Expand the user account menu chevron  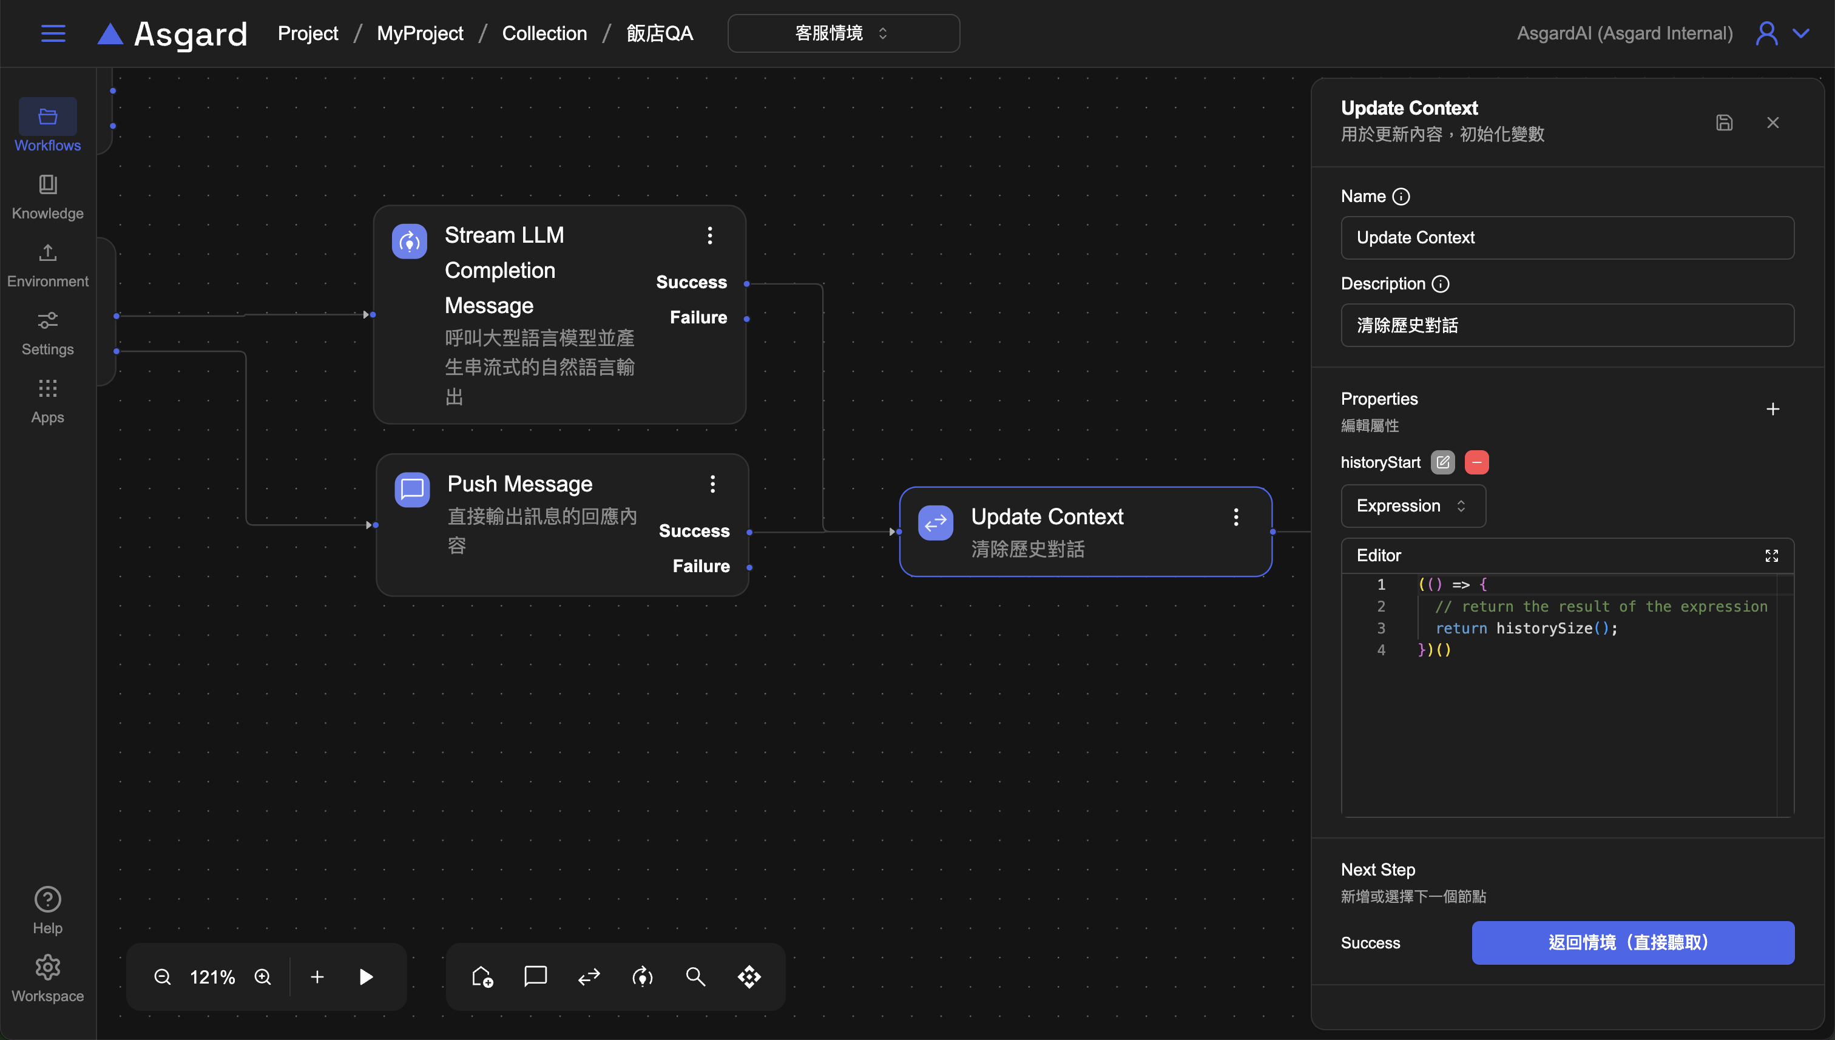(x=1800, y=33)
